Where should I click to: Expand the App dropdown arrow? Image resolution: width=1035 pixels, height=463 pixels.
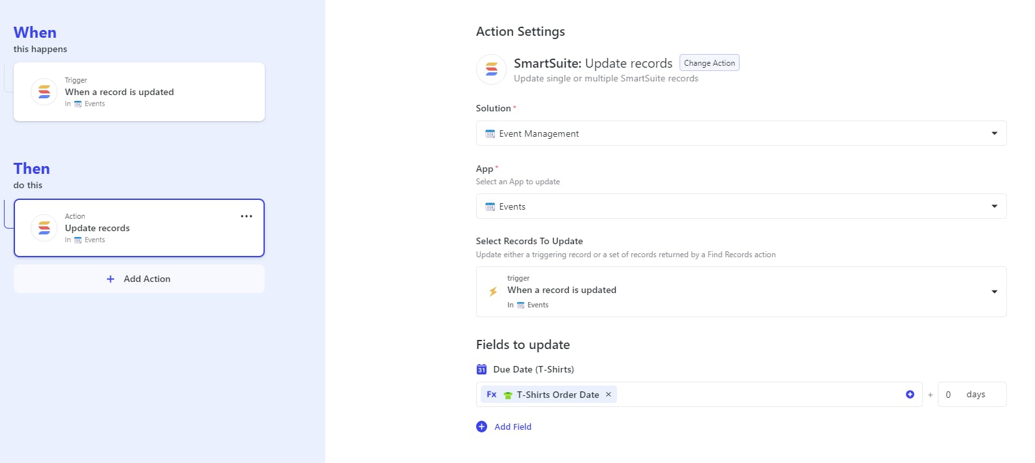[995, 206]
